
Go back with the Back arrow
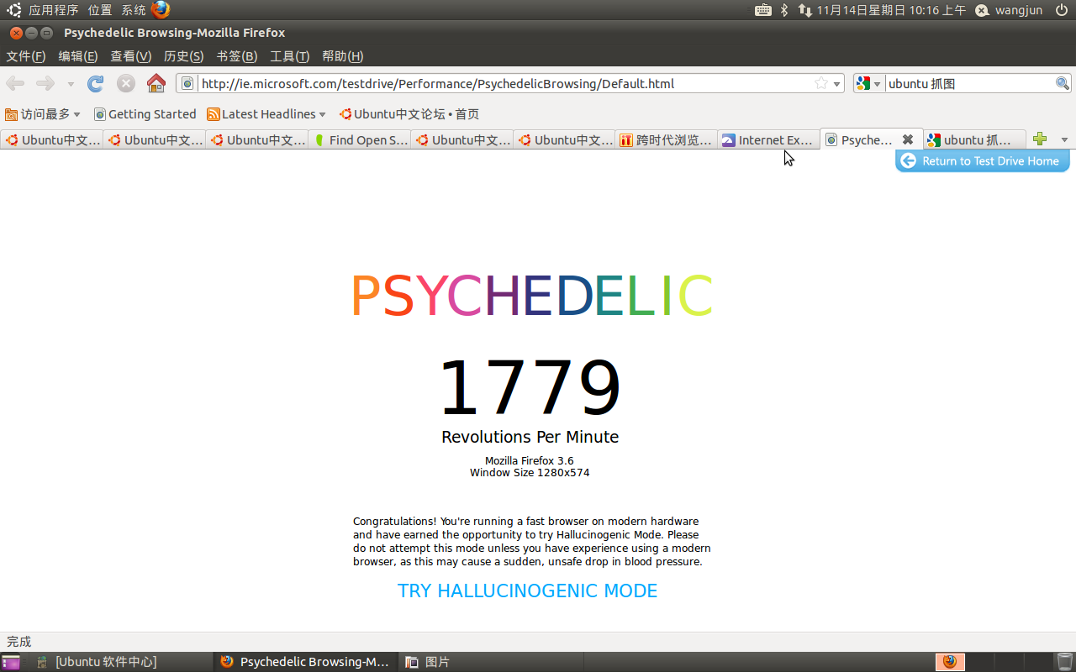point(15,83)
